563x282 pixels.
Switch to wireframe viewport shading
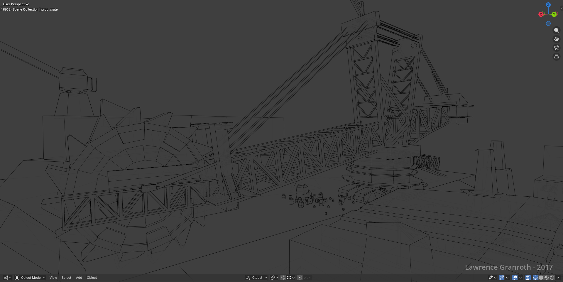[x=535, y=278]
